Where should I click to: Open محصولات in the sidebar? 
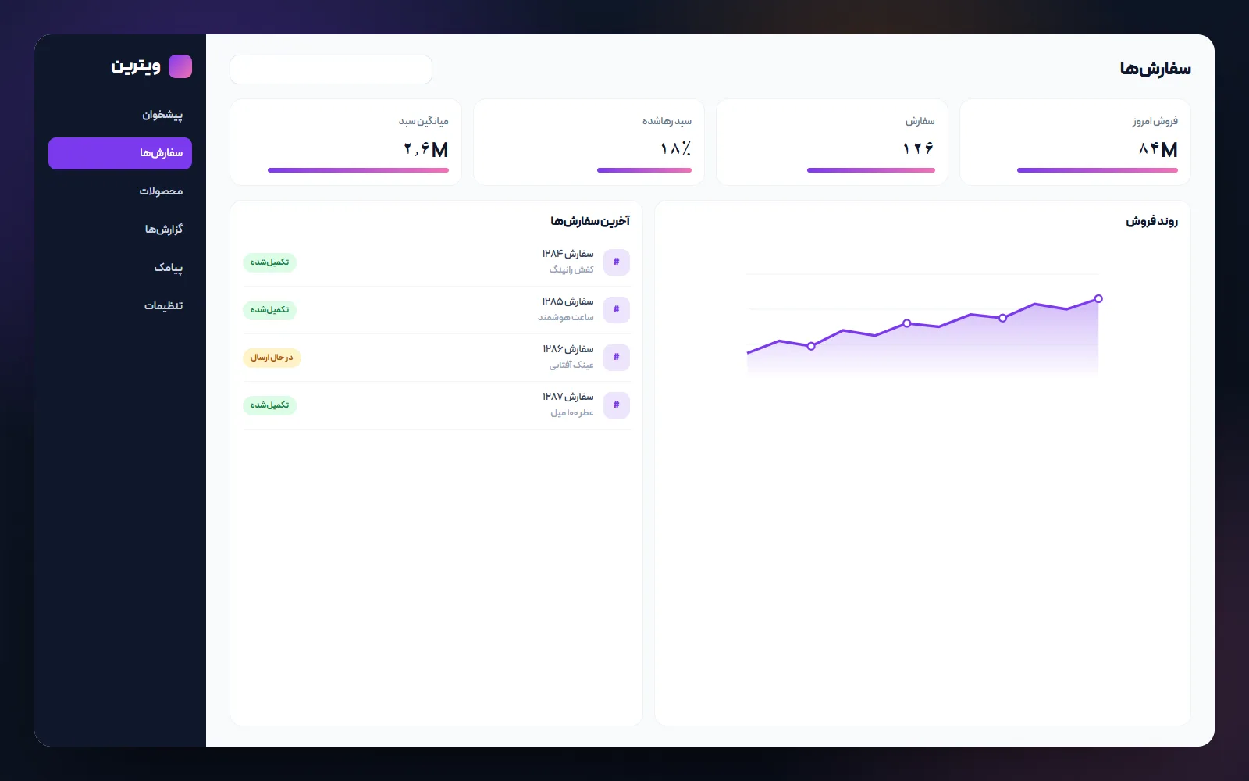pos(120,191)
